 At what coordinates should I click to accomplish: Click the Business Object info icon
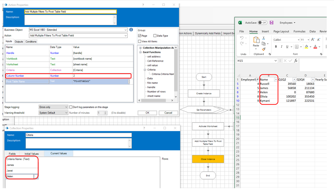(131, 30)
